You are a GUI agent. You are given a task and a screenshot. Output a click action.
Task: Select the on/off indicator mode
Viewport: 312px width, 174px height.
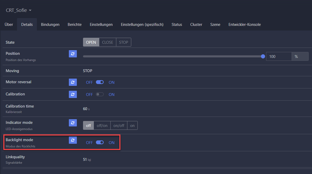119,126
